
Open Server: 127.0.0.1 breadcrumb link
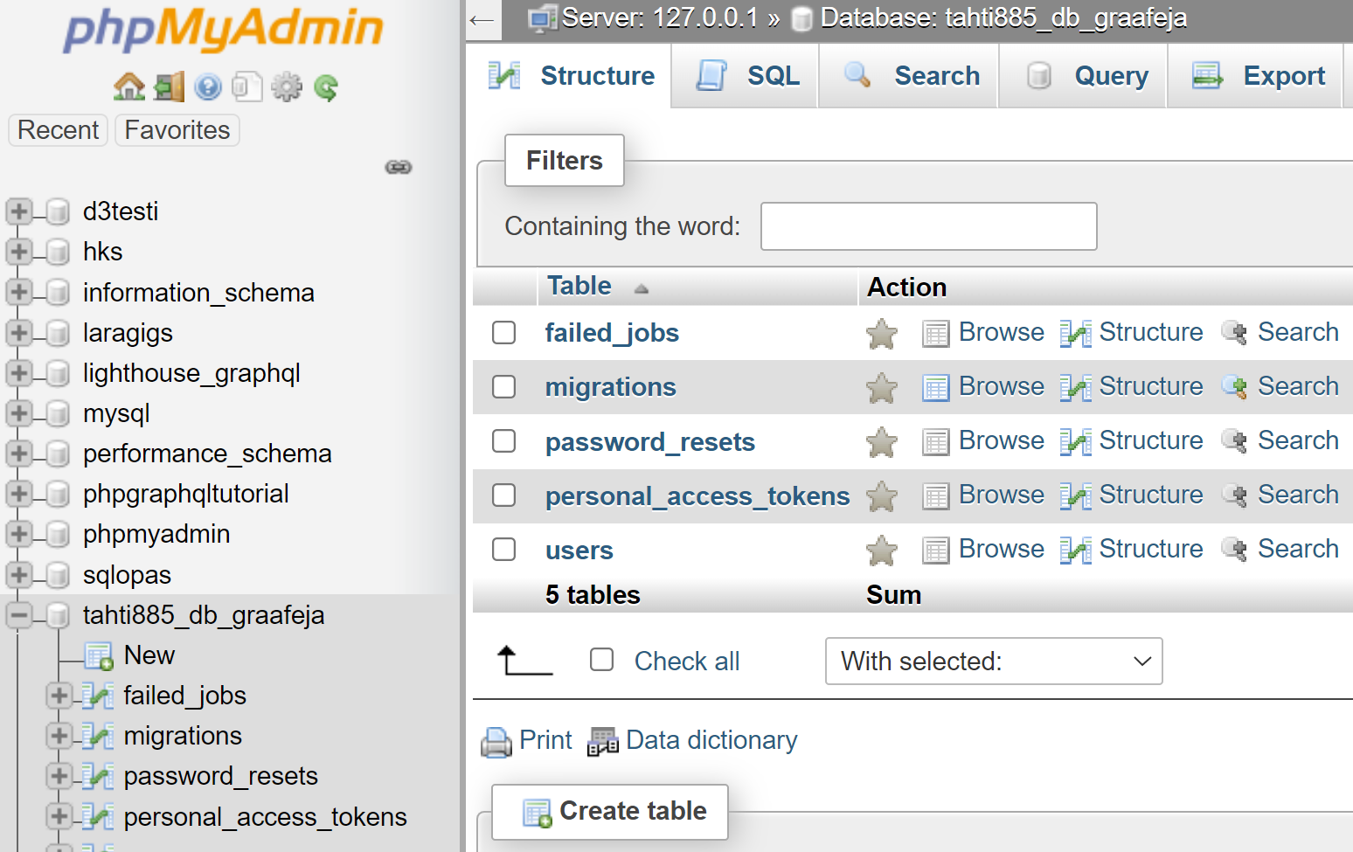660,17
